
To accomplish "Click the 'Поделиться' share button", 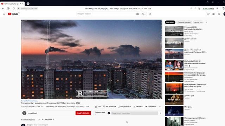I will tap(124, 106).
